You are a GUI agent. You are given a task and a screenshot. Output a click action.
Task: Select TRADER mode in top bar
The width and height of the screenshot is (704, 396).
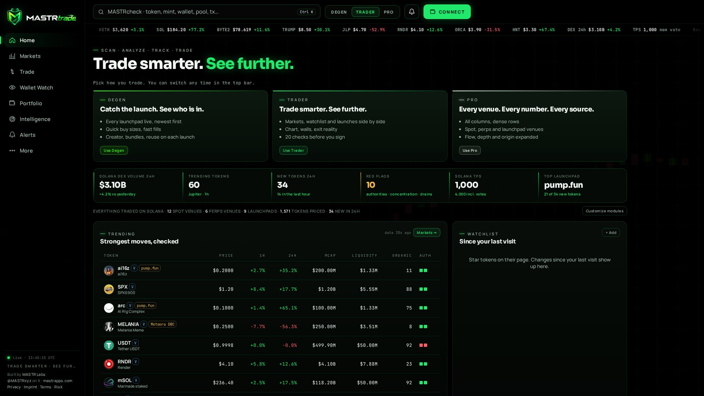tap(365, 12)
